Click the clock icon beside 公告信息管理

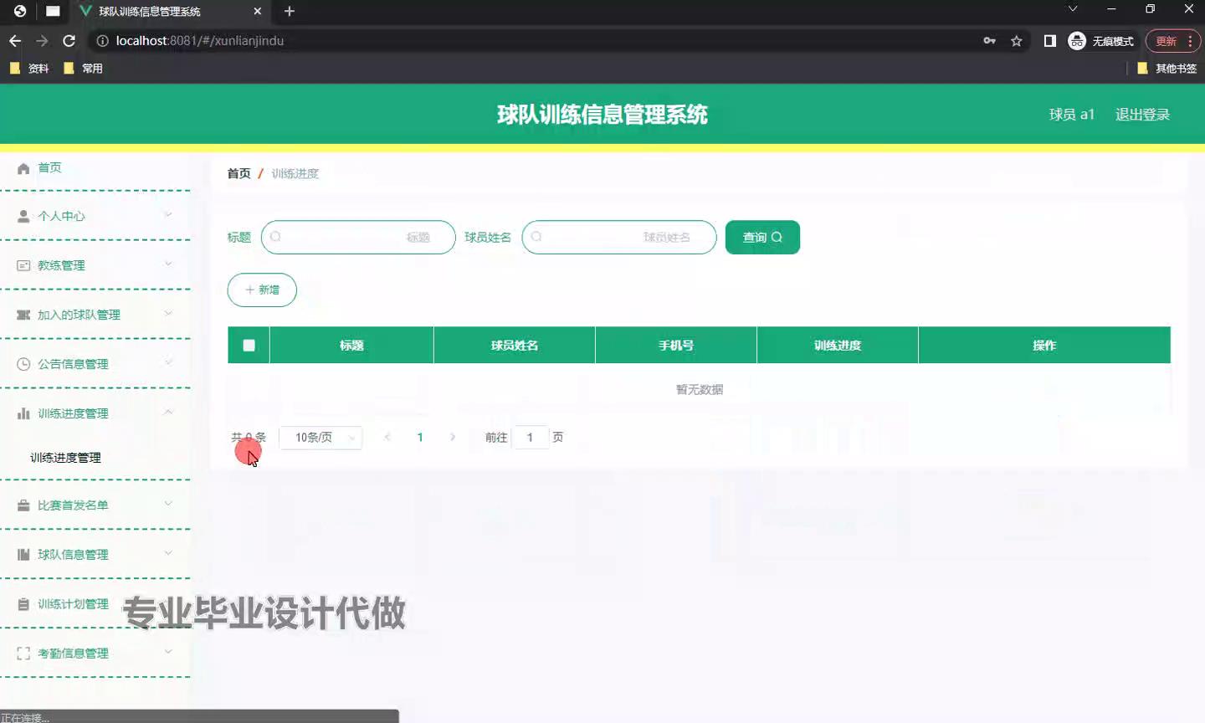(x=23, y=364)
